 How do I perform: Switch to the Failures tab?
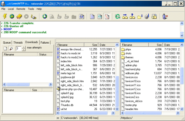45,42
